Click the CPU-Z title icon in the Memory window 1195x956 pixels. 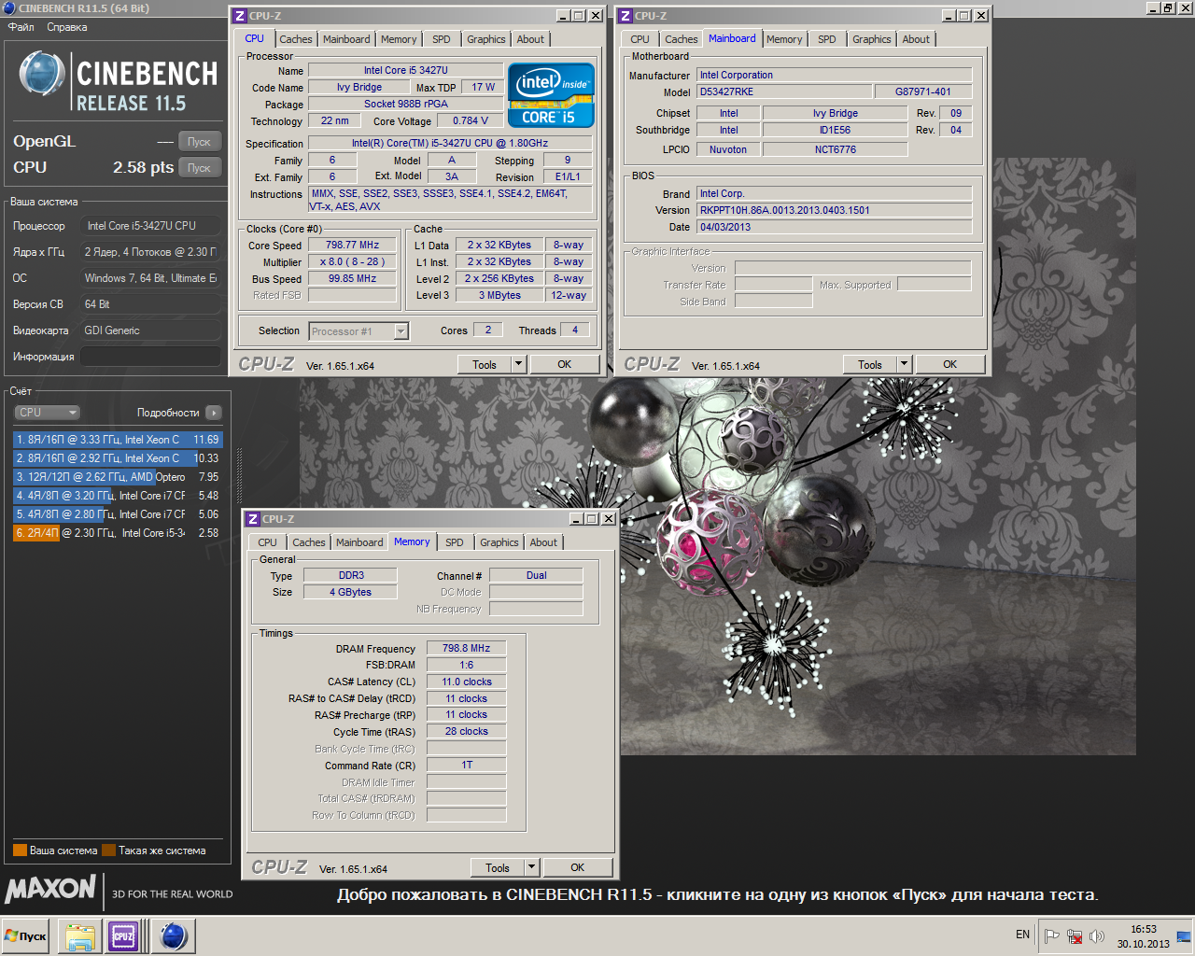253,519
